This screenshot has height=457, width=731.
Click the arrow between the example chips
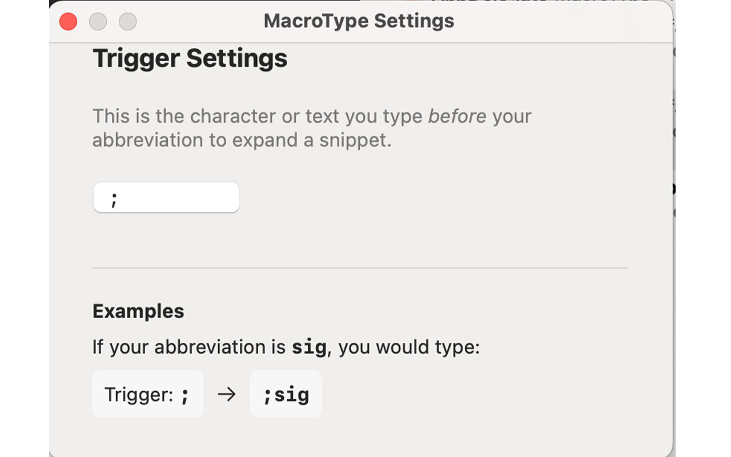pyautogui.click(x=226, y=394)
